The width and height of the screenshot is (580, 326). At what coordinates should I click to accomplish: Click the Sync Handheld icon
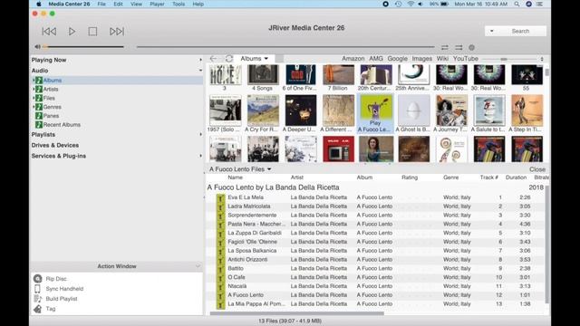37,289
